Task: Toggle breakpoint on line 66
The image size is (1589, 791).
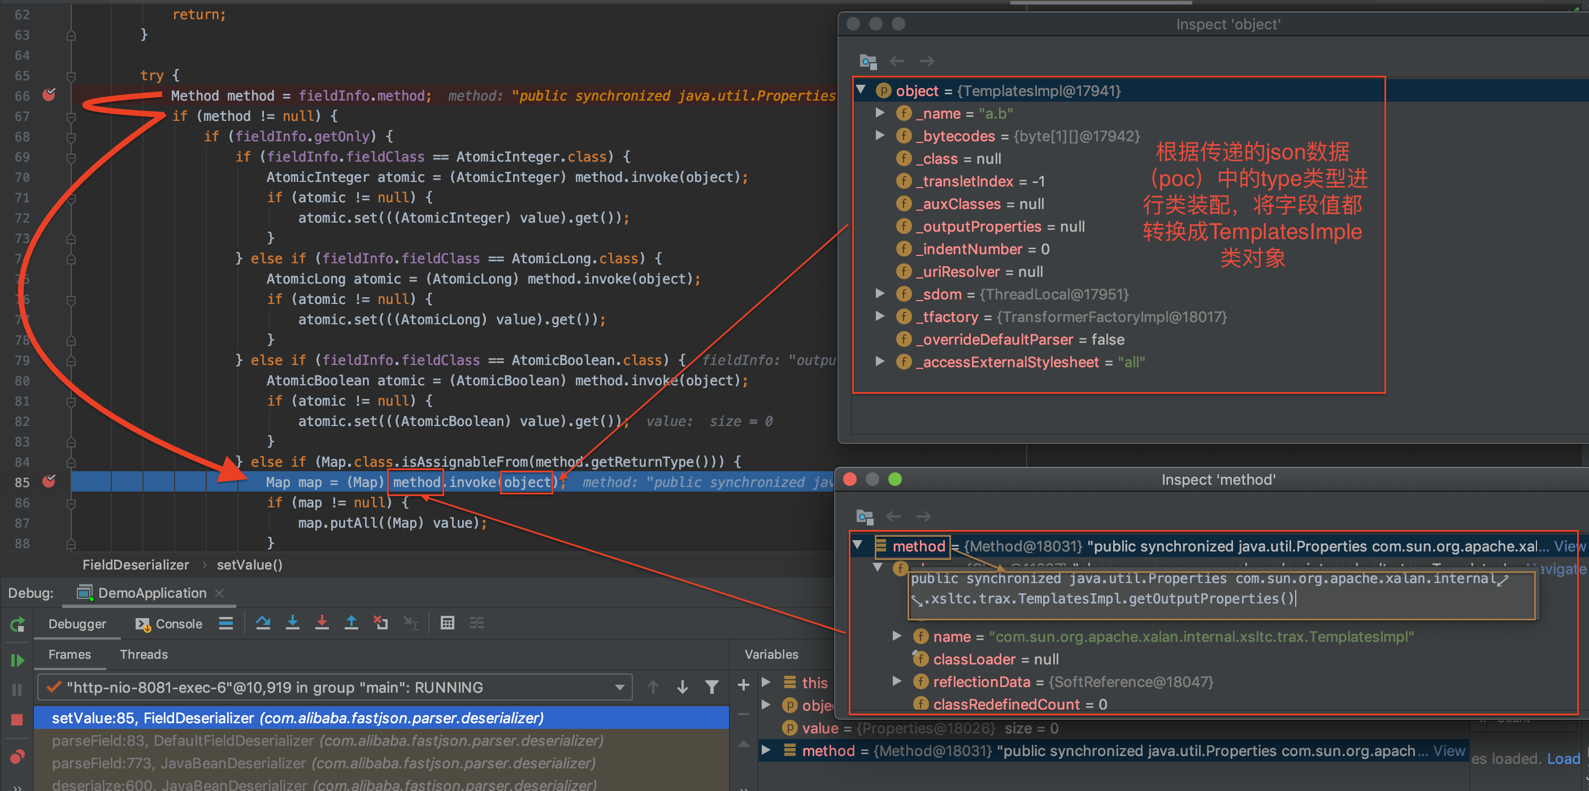Action: (49, 95)
